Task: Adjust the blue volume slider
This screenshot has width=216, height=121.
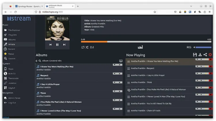Action: (x=203, y=47)
